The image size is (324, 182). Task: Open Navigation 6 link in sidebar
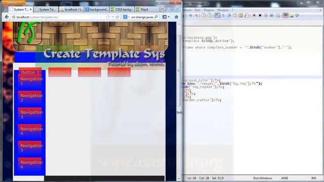pos(30,165)
